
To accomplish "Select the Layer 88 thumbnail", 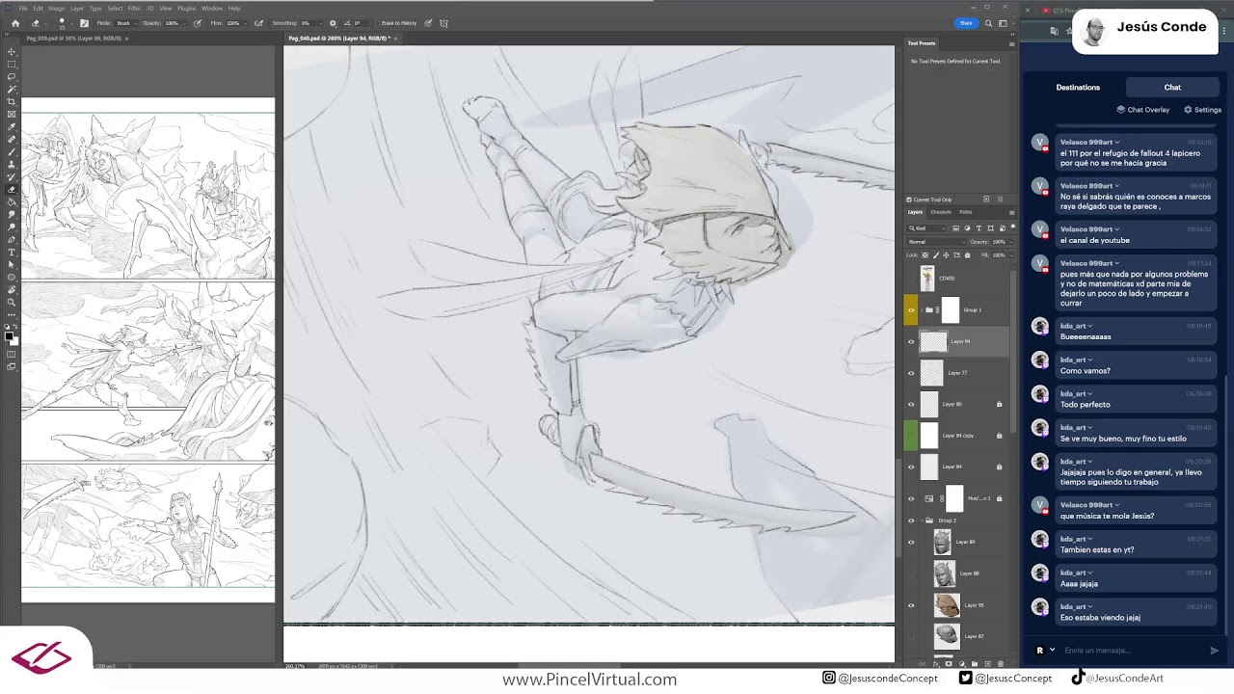I will (944, 574).
